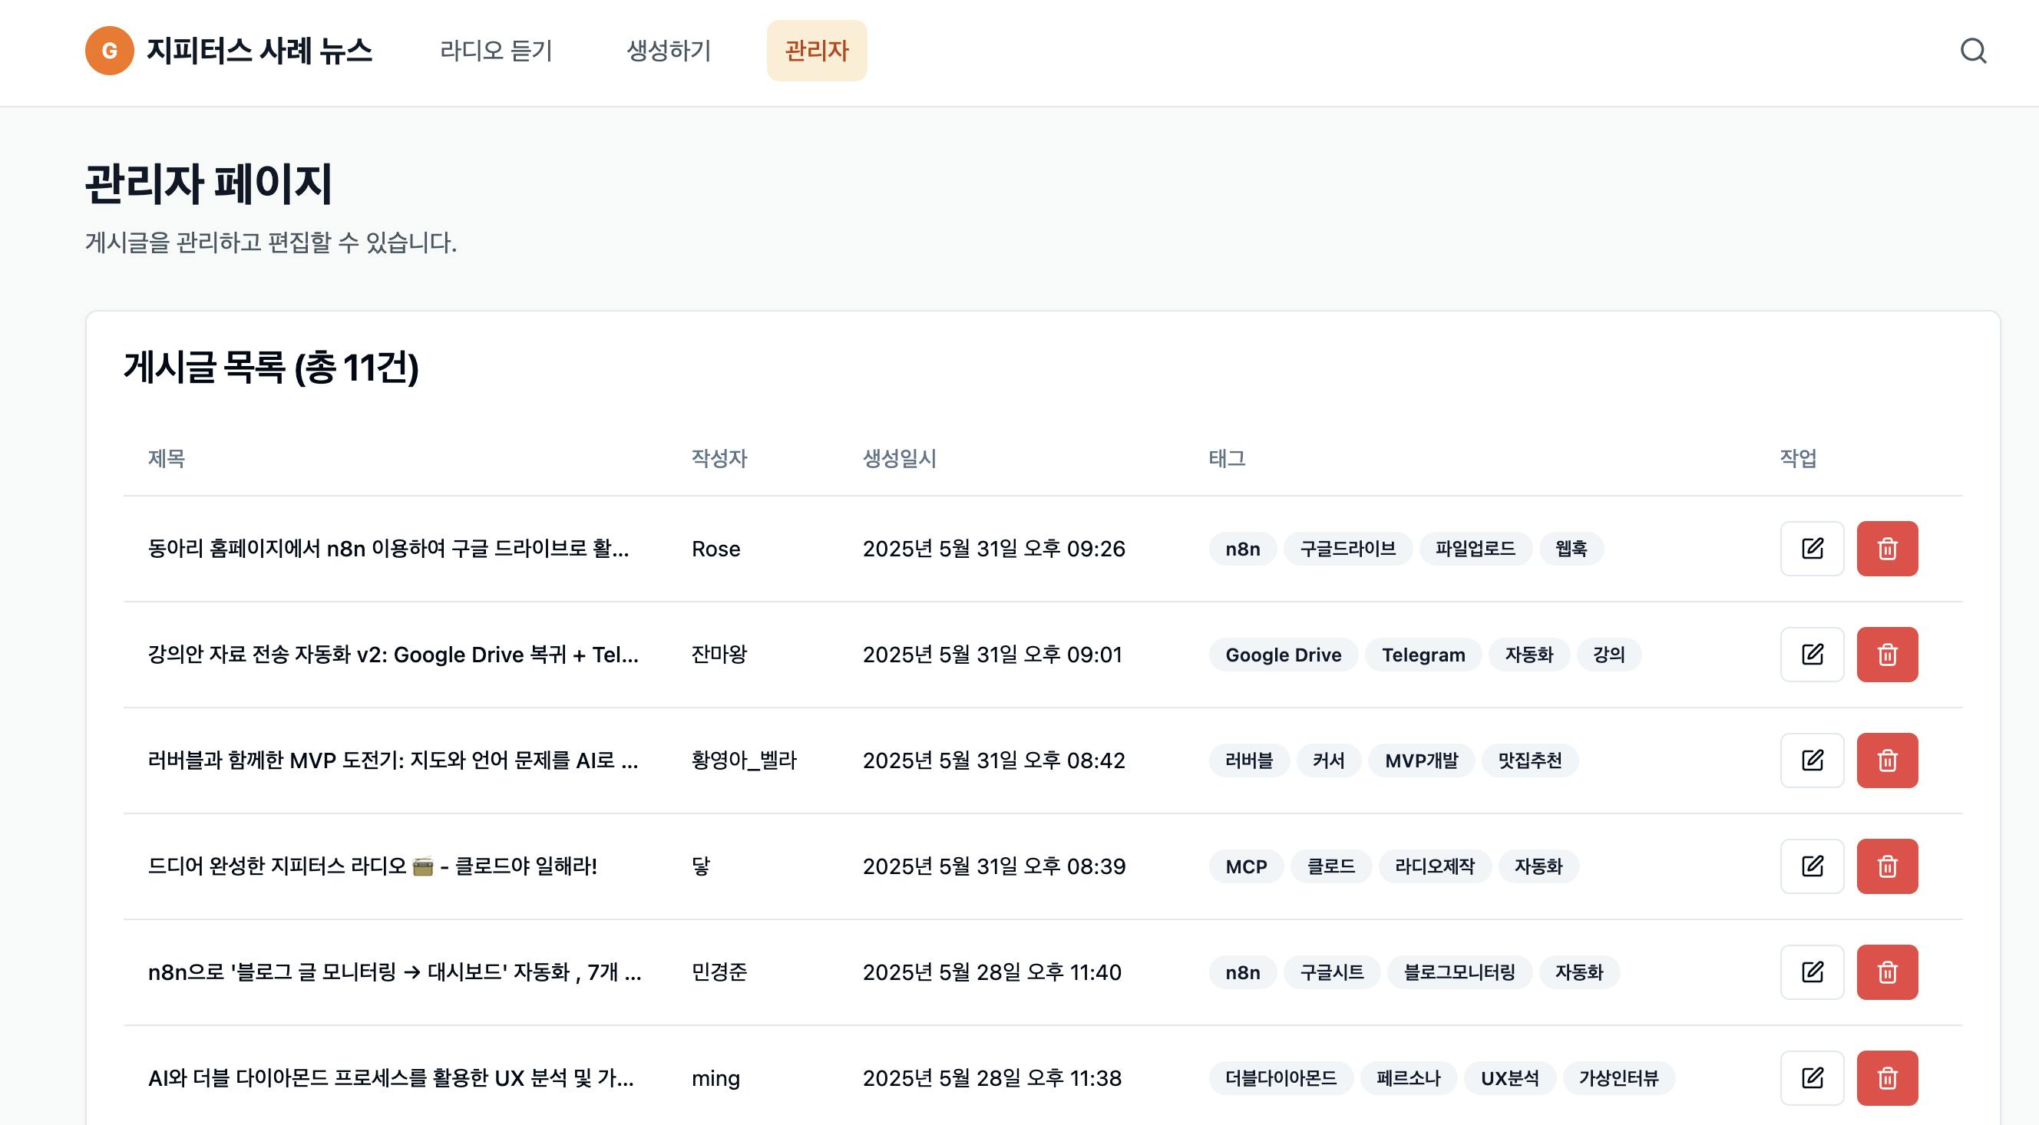Switch to the 생성하기 tab
Screen dimensions: 2039x1125
pyautogui.click(x=668, y=51)
